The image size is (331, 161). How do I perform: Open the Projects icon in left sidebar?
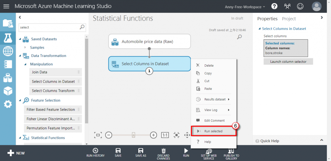(x=8, y=23)
